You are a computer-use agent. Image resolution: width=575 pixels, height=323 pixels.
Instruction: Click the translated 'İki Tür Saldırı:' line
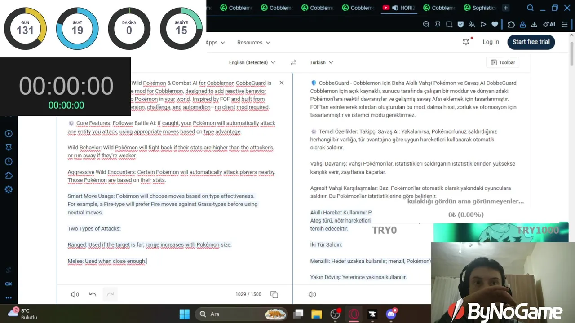click(326, 244)
